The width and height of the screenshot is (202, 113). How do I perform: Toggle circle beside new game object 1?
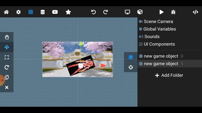pyautogui.click(x=141, y=64)
